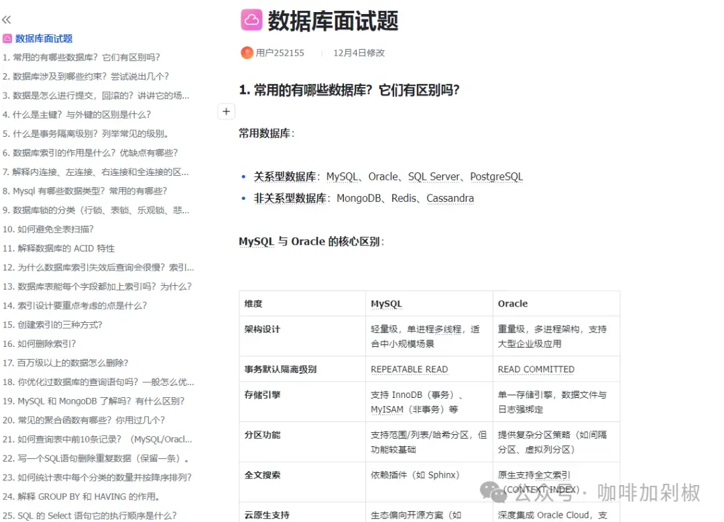Click the 常用数据库 paragraph
Viewport: 724px width, 522px height.
[266, 134]
